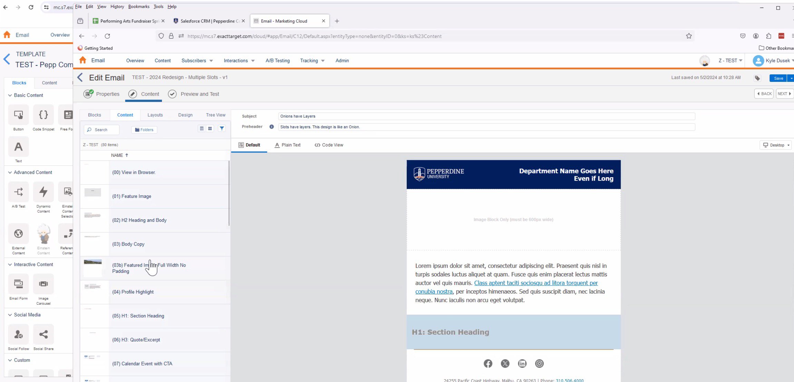The image size is (794, 382).
Task: Click the Instagram icon in email footer
Action: pos(539,363)
